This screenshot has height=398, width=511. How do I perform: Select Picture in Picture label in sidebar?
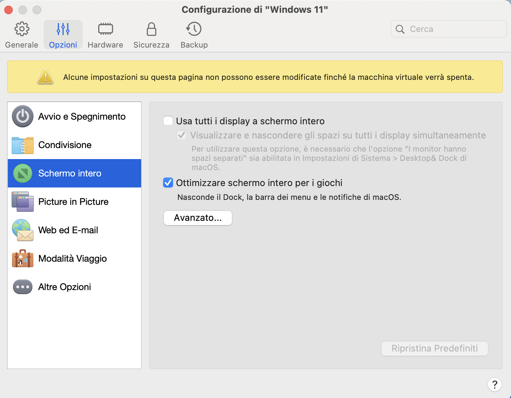pos(73,202)
